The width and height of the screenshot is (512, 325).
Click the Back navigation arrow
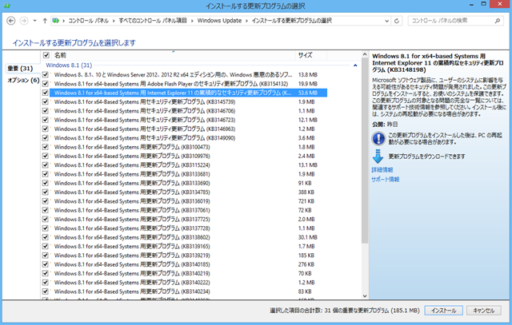11,21
